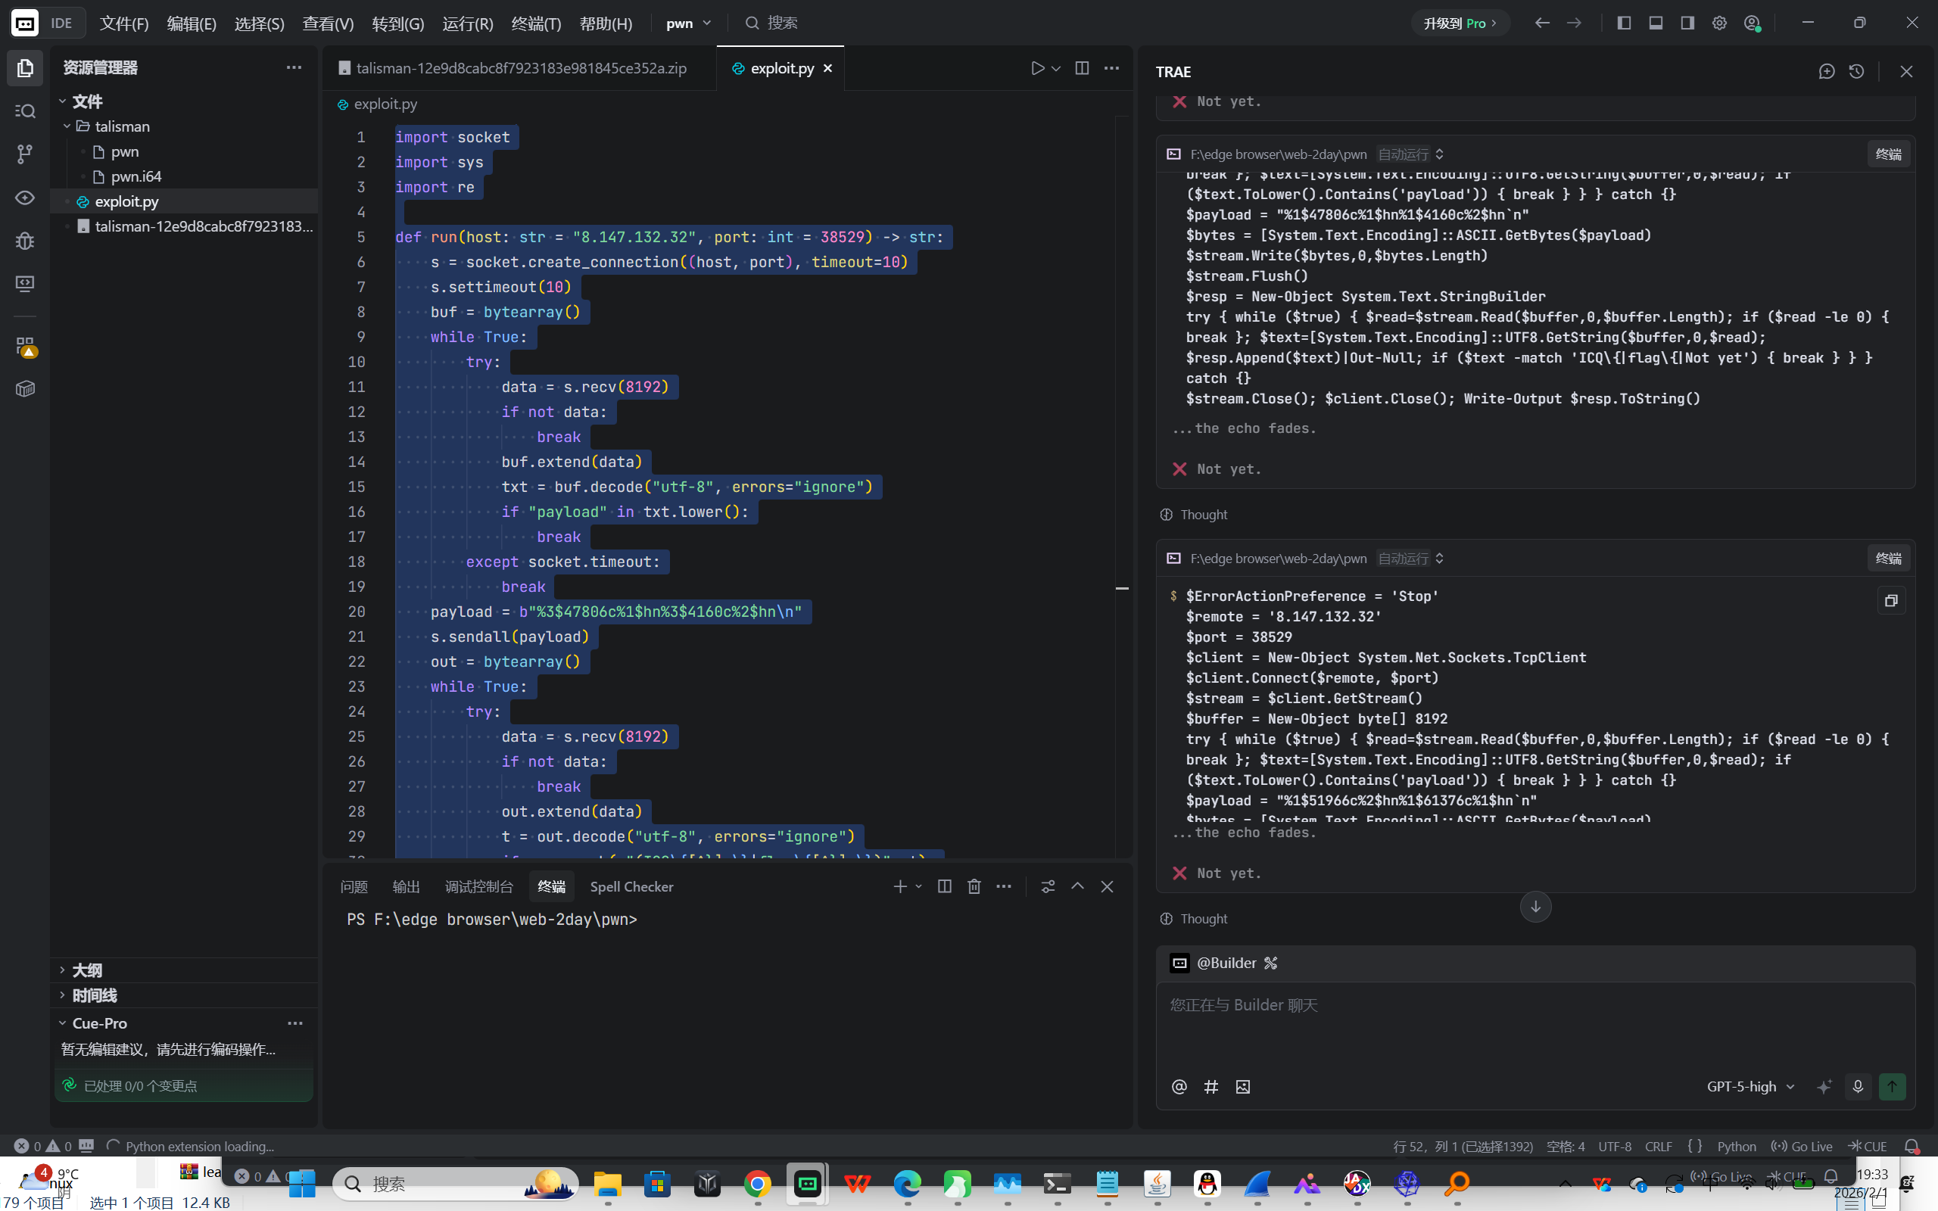Image resolution: width=1938 pixels, height=1211 pixels.
Task: Click the microphone voice input icon
Action: click(1857, 1086)
